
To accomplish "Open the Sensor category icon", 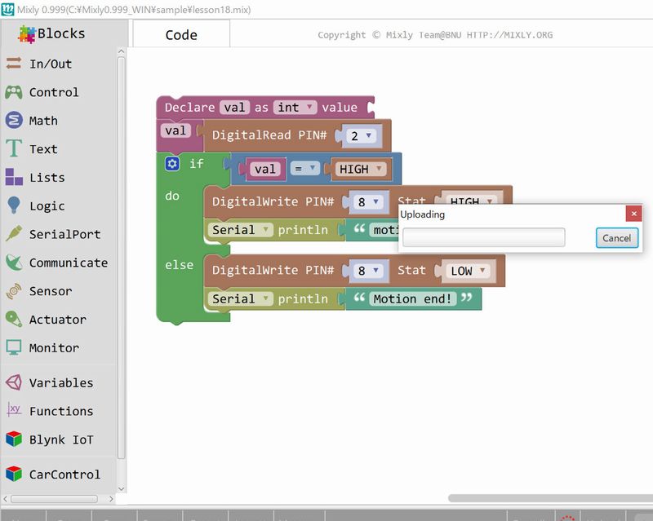I will tap(14, 291).
